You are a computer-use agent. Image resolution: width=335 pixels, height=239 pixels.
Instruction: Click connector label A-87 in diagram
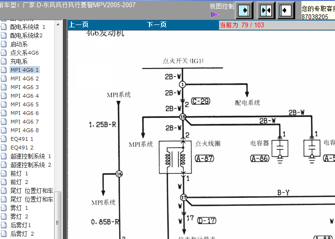click(205, 159)
